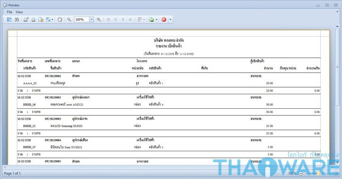Click quantity 30.00 in BBBB_06 row

click(269, 105)
